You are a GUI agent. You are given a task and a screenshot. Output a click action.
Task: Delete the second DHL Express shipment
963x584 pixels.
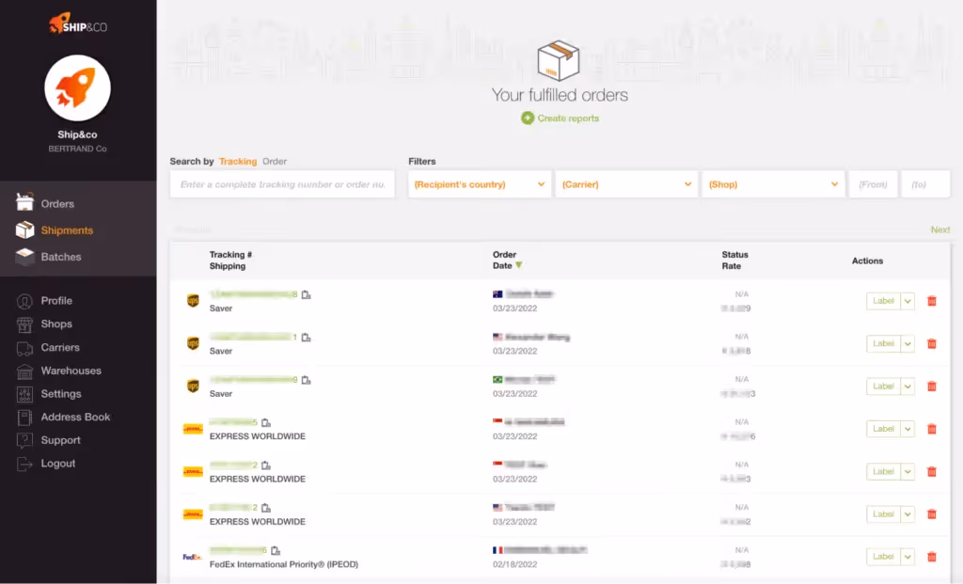[x=932, y=472]
